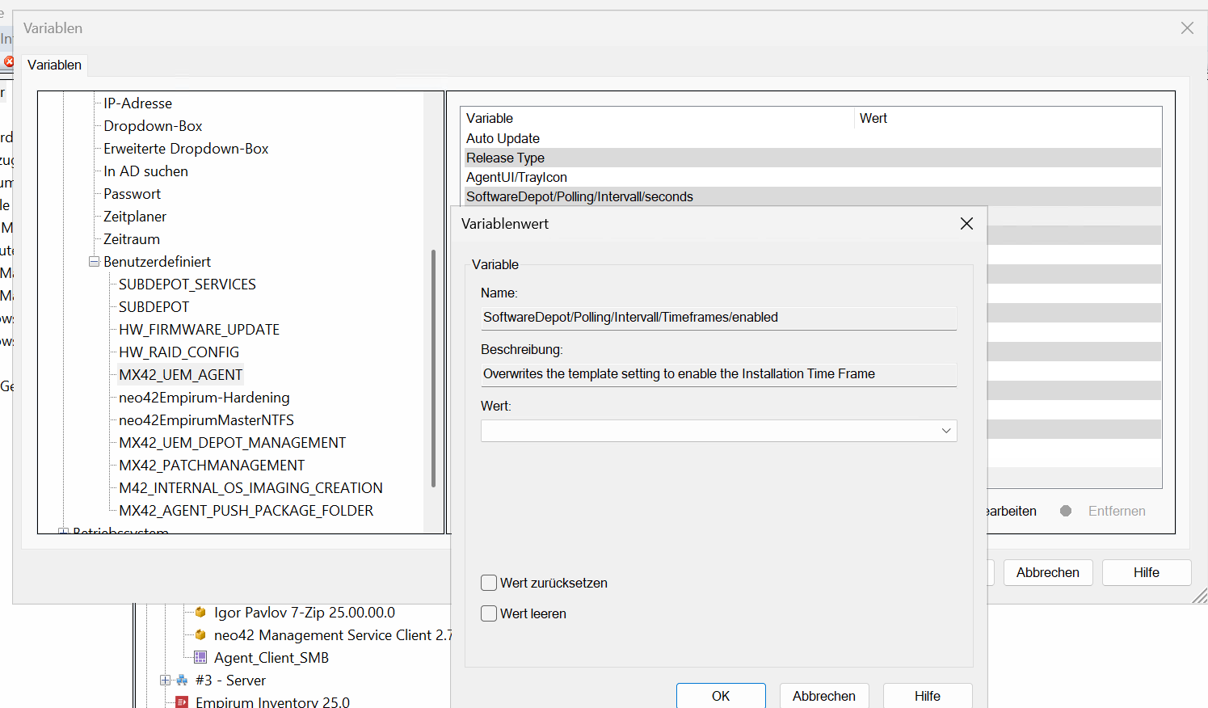The height and width of the screenshot is (708, 1208).
Task: Click Abbrechen in the Variablenwert dialog
Action: (x=823, y=696)
